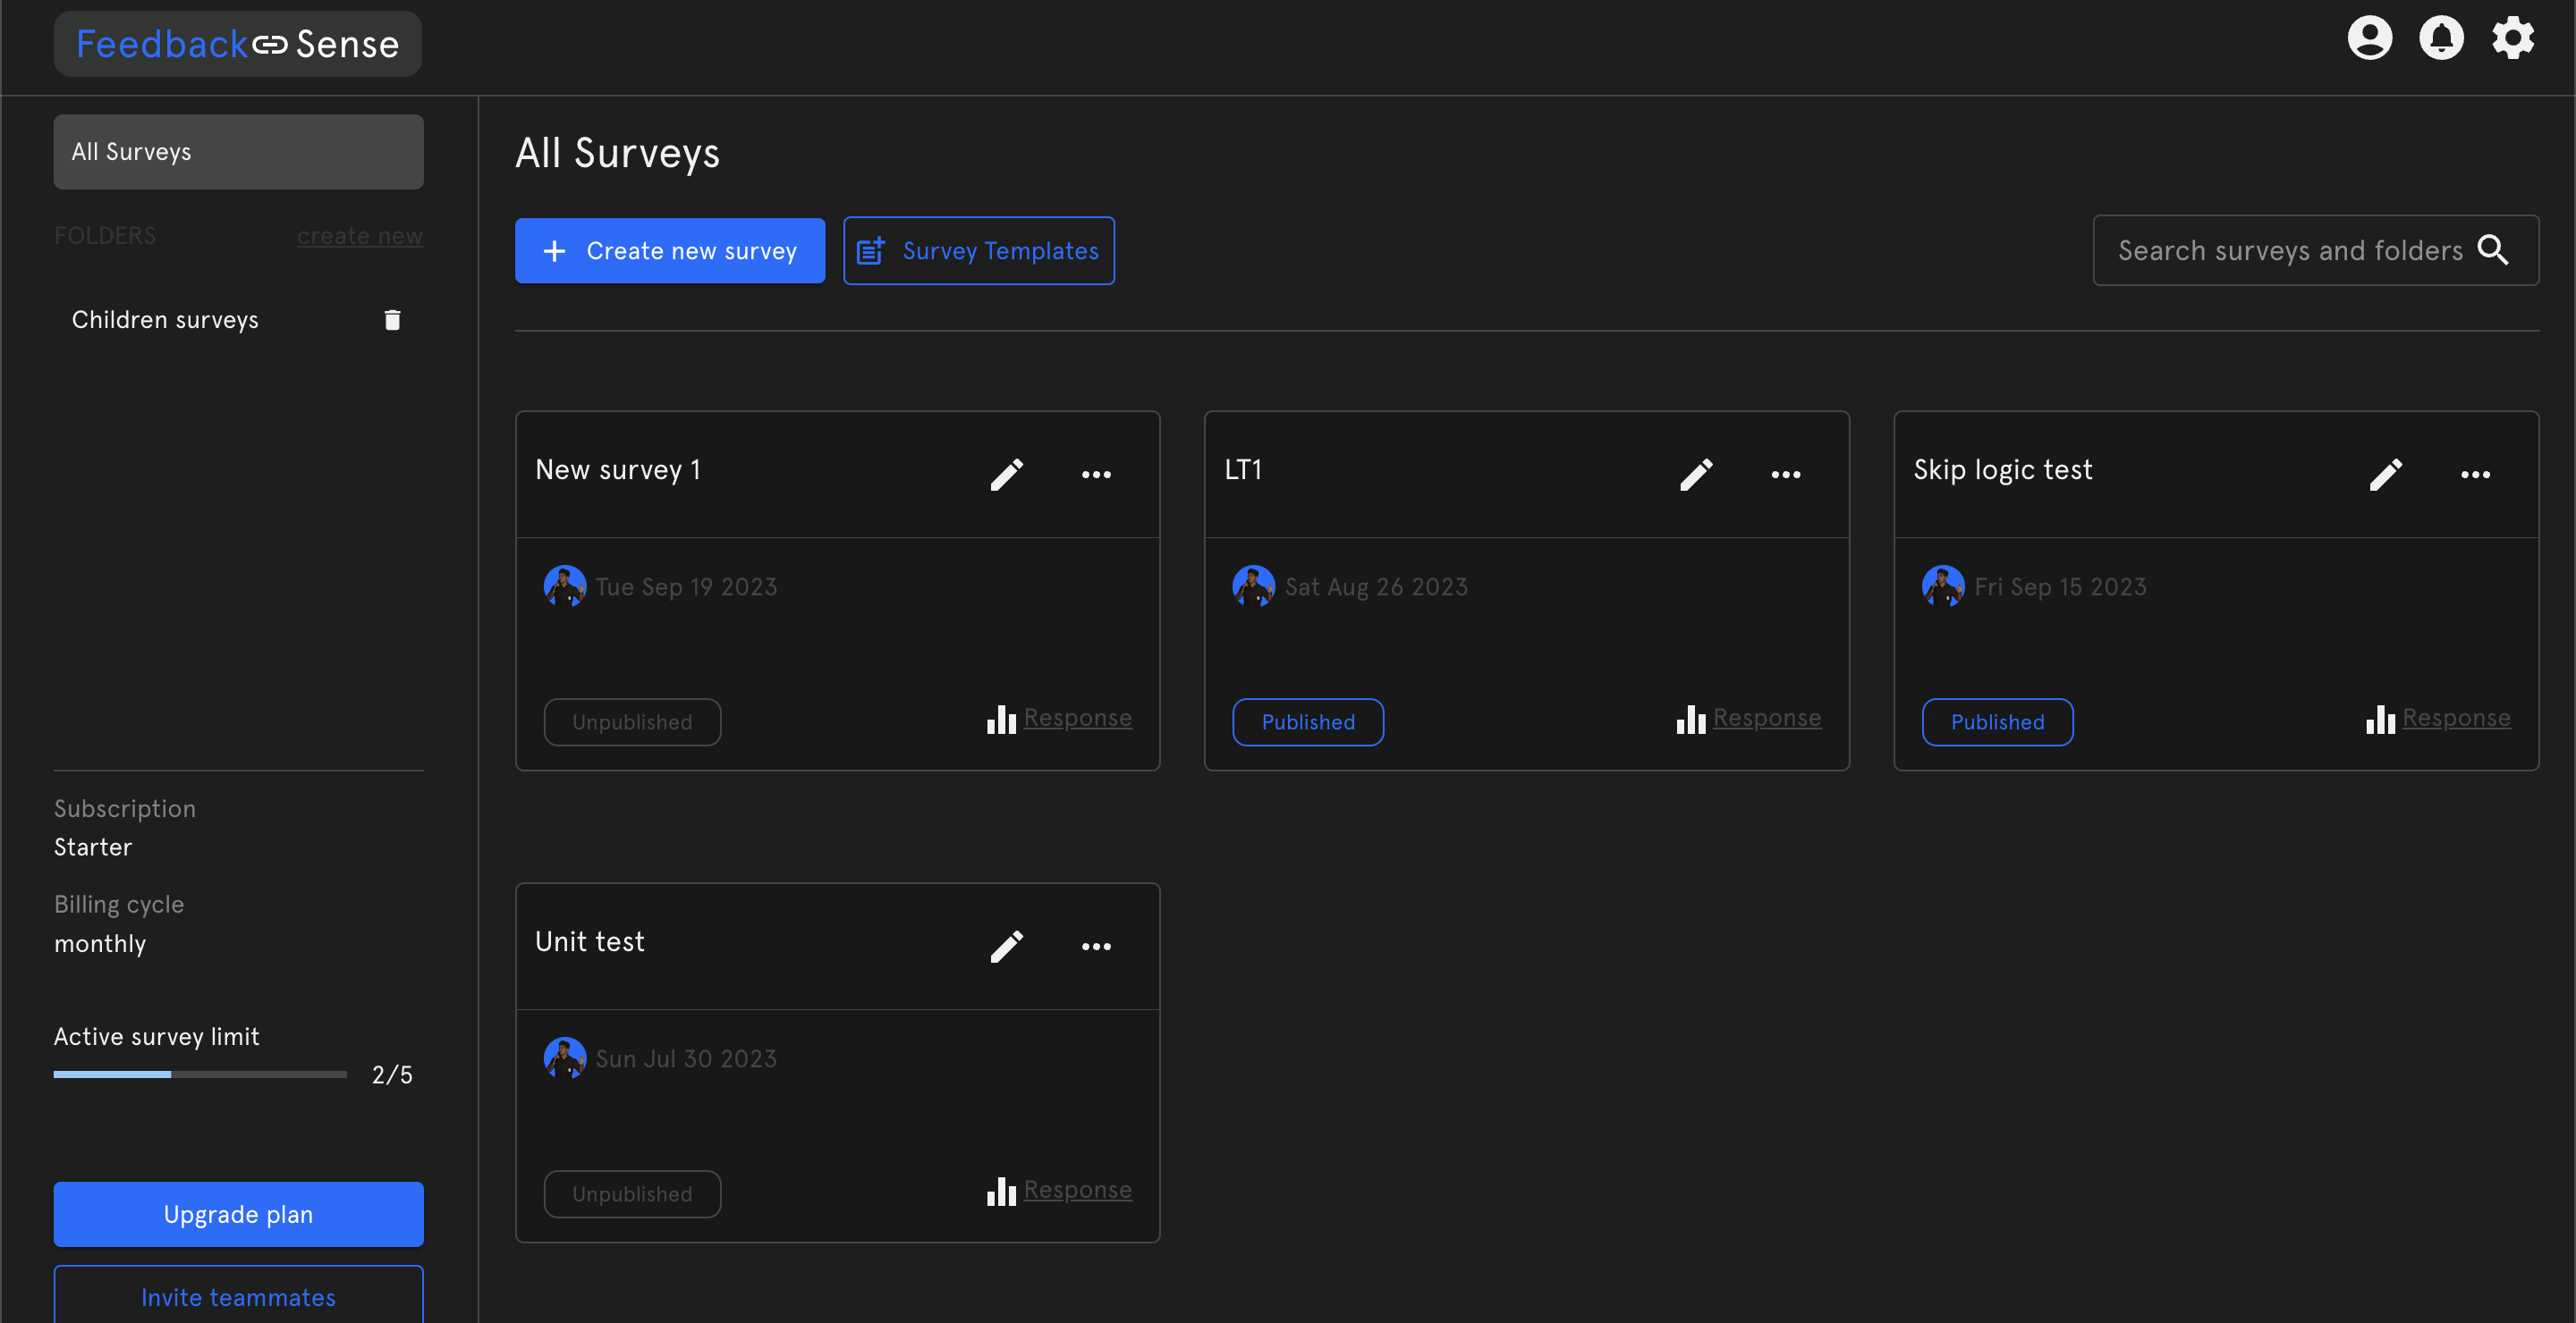
Task: Focus the Search surveys and folders field
Action: 2288,249
